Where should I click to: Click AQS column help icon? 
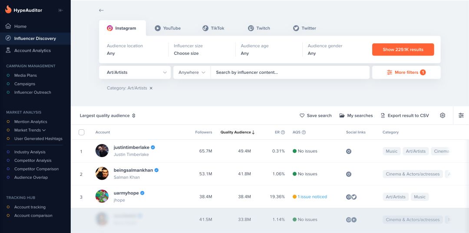304,132
